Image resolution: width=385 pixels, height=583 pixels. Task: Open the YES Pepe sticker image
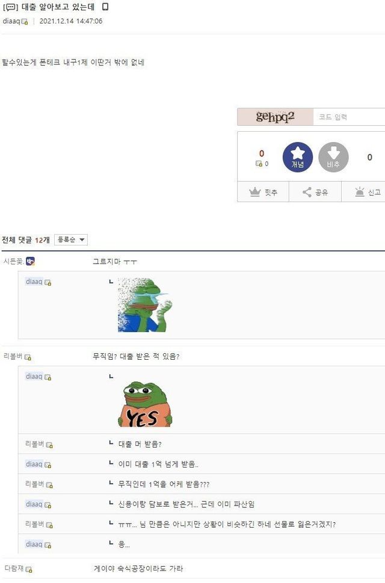coord(146,404)
